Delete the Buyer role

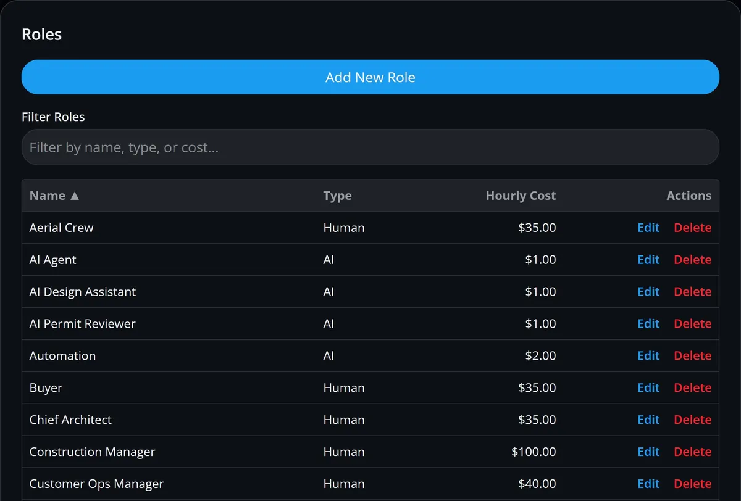693,388
